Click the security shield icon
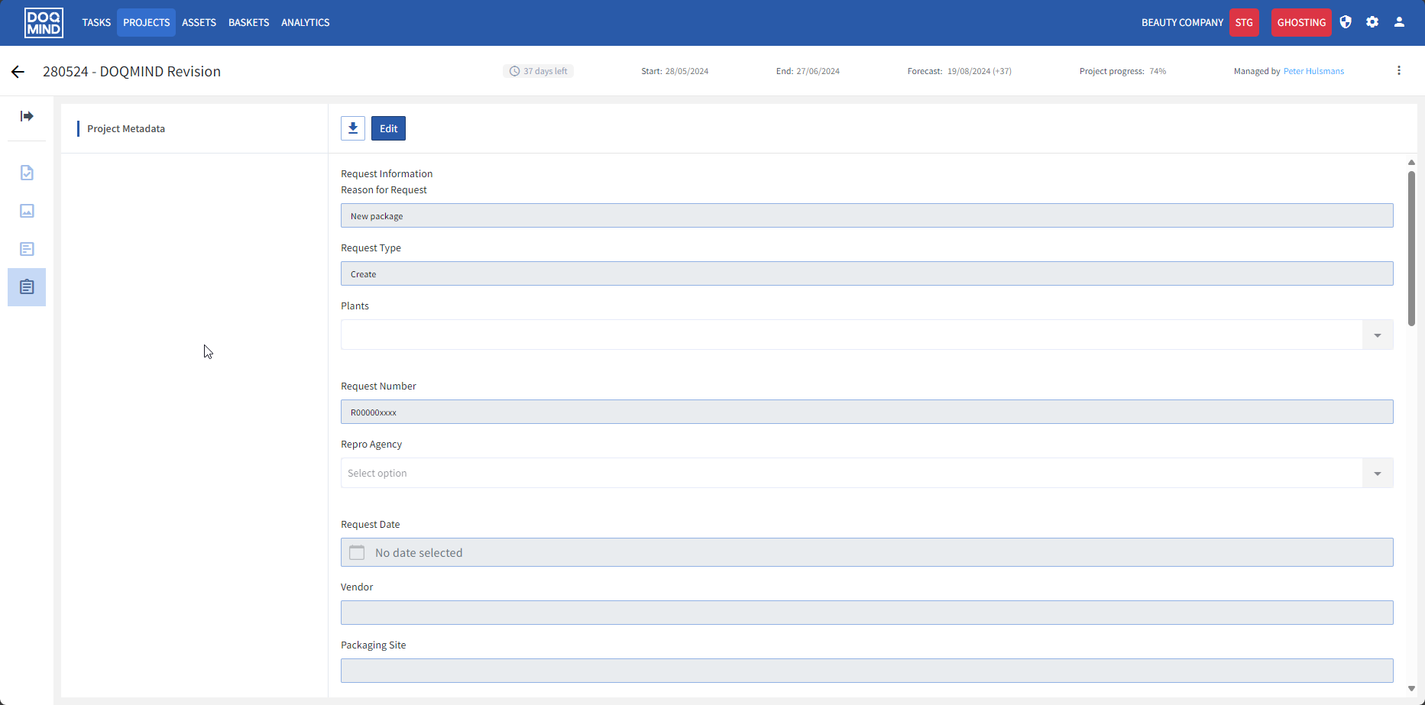 coord(1346,22)
